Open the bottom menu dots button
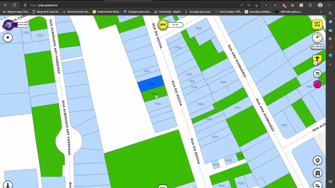Screen dimensions: 335x188 click(x=163, y=186)
